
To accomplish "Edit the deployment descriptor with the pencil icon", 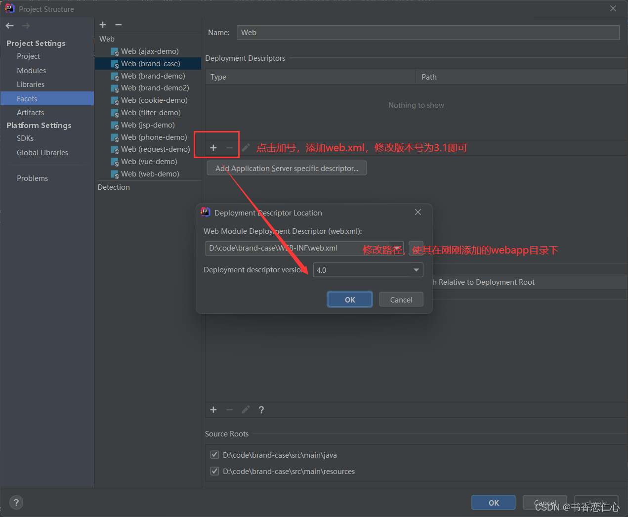I will click(246, 148).
